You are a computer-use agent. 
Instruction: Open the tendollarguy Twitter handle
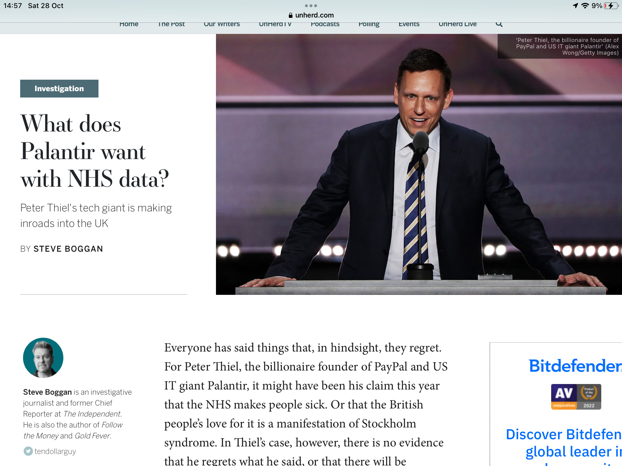click(55, 451)
